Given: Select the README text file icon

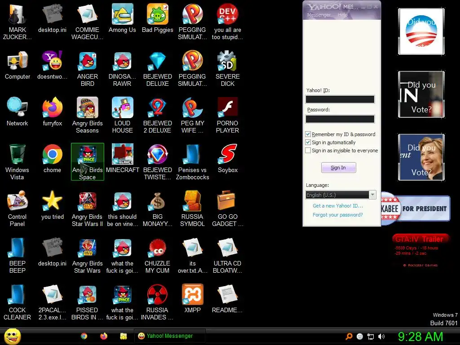Looking at the screenshot, I should (x=228, y=299).
